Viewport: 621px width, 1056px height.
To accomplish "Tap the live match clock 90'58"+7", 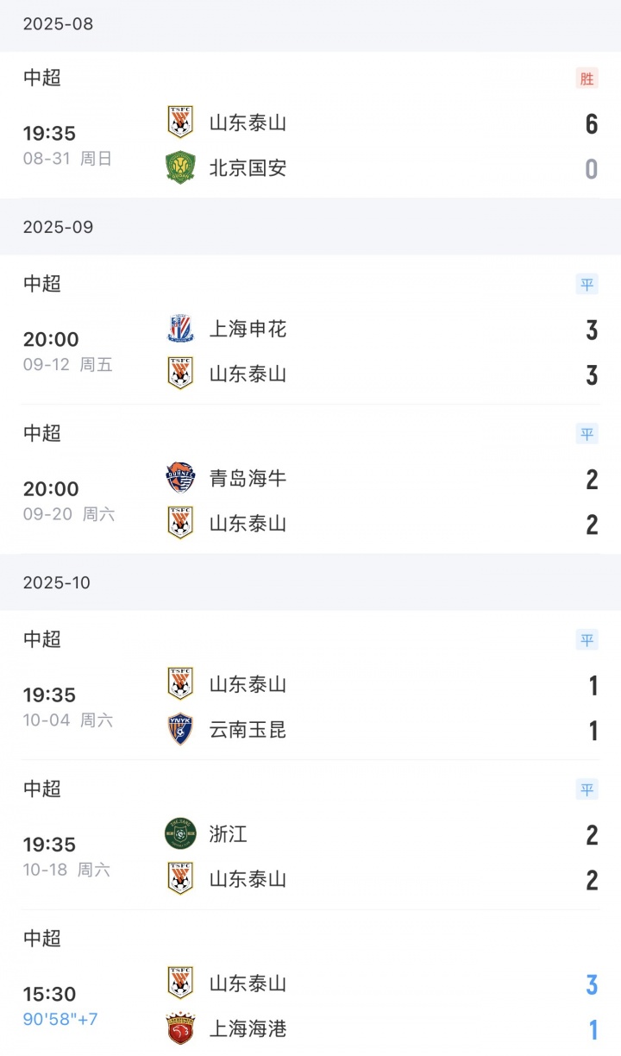I will point(60,1020).
